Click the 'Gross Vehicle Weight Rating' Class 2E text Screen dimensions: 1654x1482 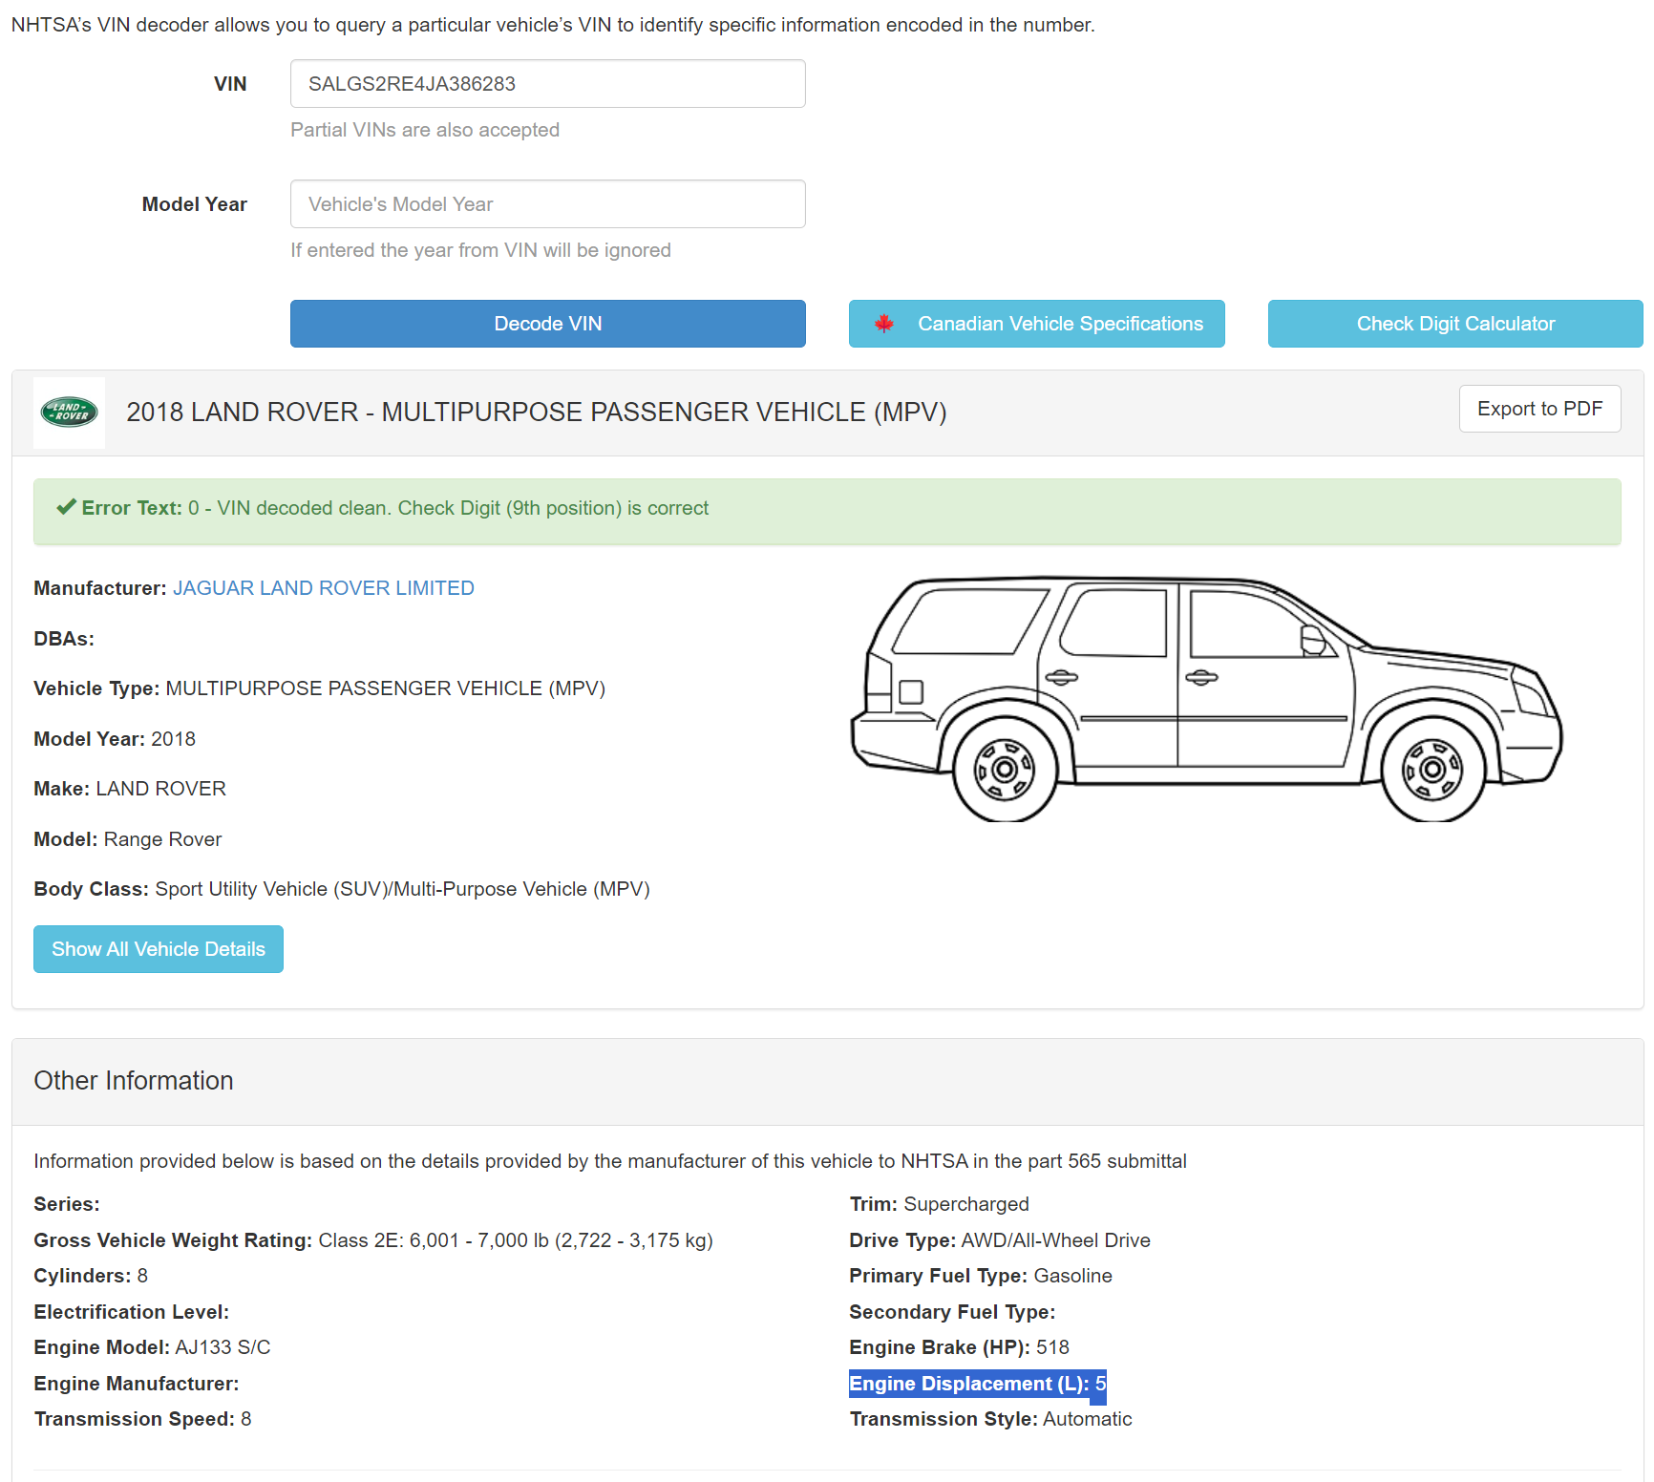pos(373,1240)
